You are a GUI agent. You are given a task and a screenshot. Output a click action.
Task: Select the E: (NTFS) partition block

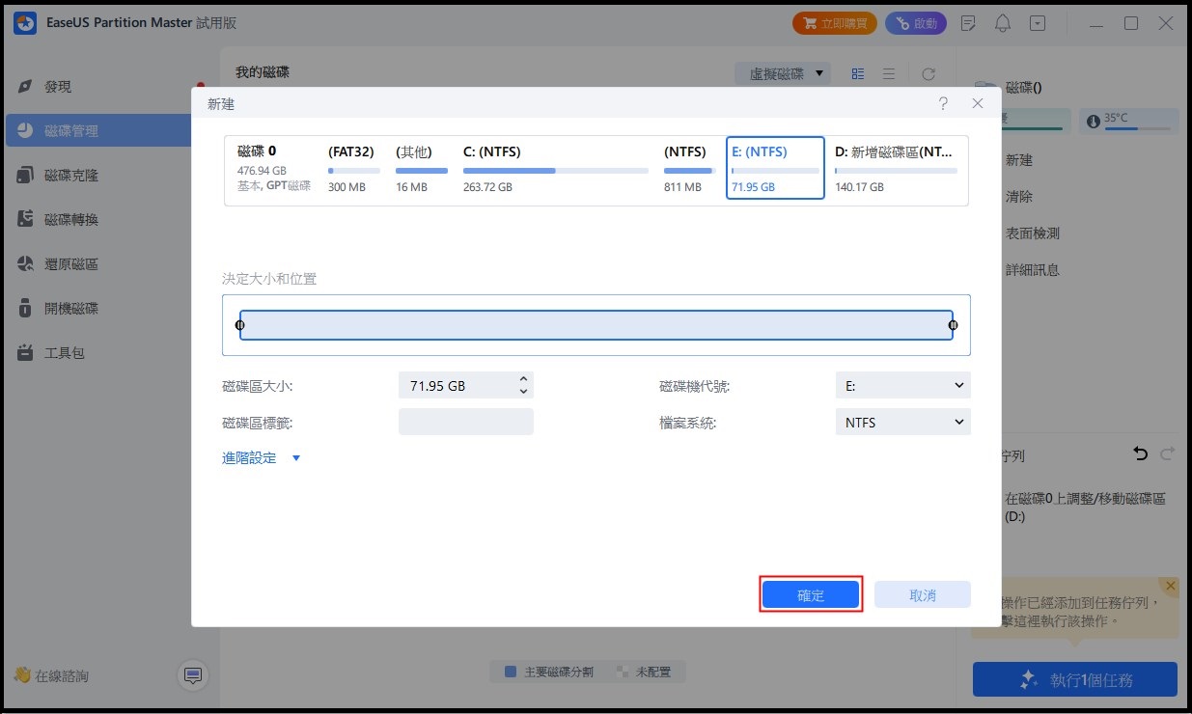(774, 168)
